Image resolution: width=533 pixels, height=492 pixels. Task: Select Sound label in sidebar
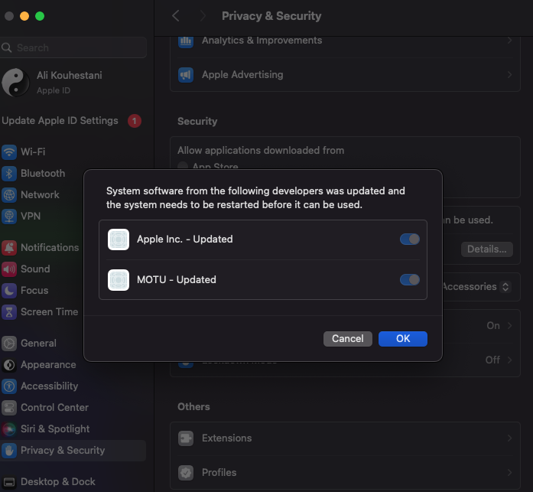(35, 269)
